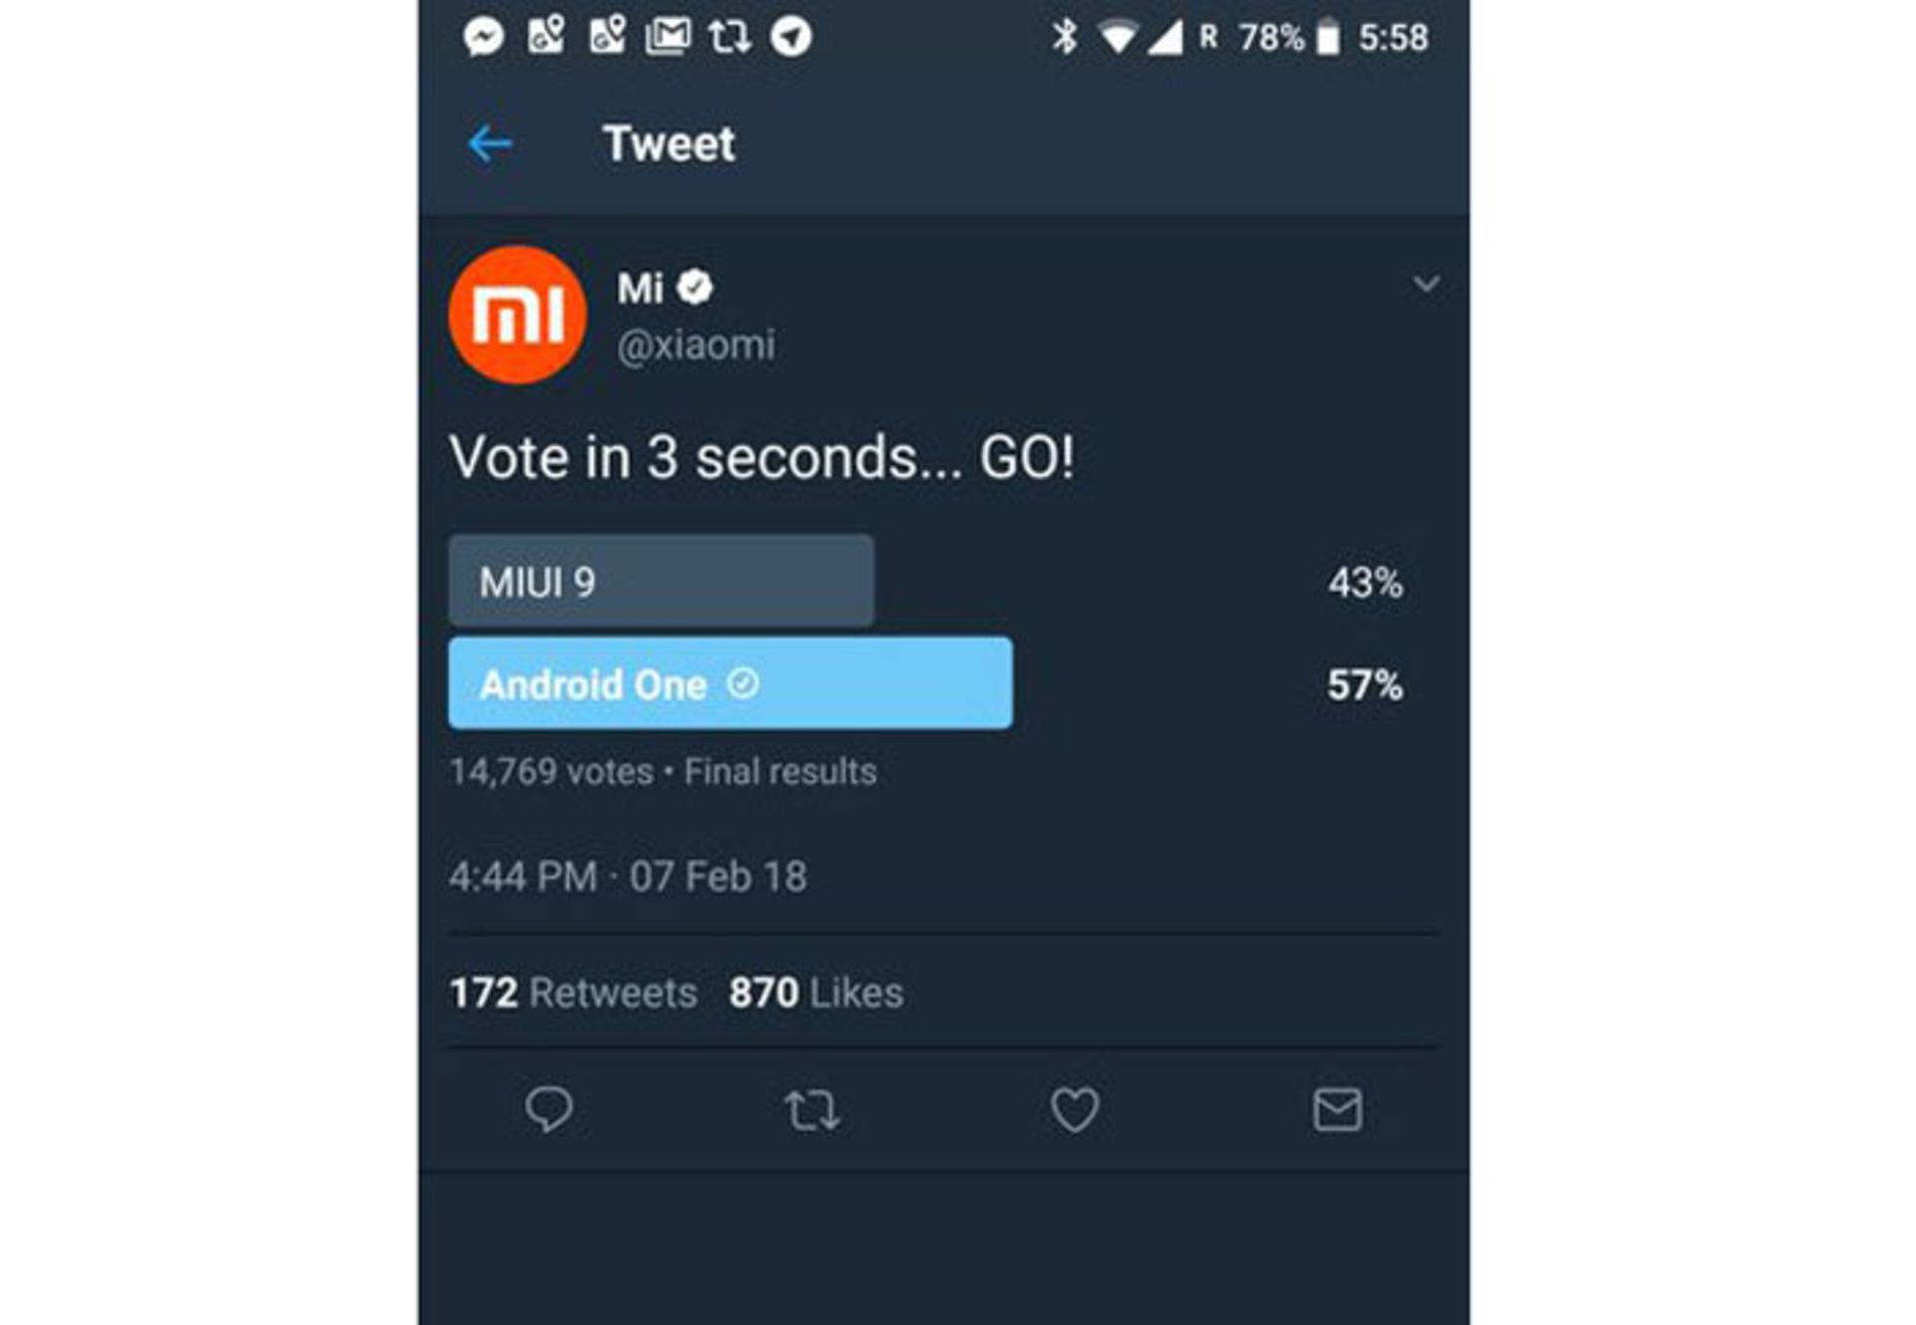Open the @xiaomi handle link

coord(696,345)
